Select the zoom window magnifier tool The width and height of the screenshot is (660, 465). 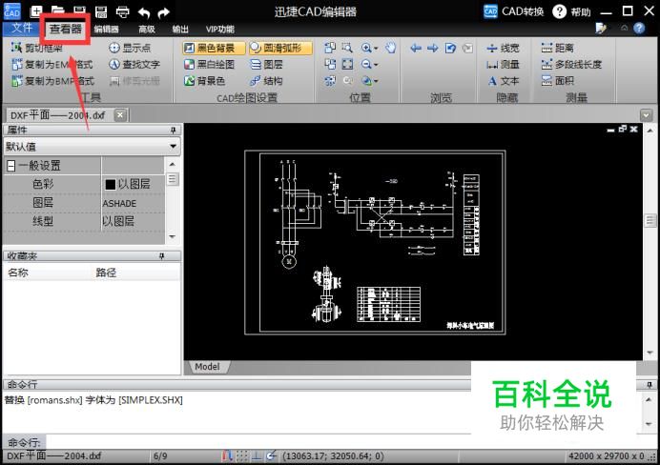347,48
